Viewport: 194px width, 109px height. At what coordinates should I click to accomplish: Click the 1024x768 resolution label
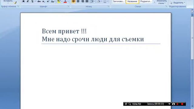(137, 104)
